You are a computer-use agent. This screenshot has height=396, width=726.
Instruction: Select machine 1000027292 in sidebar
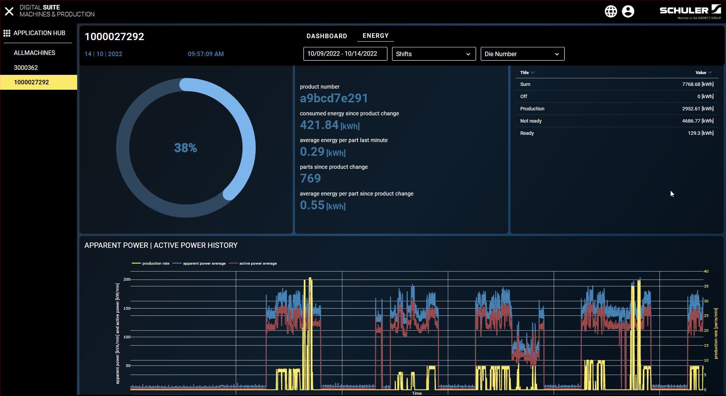(x=31, y=82)
